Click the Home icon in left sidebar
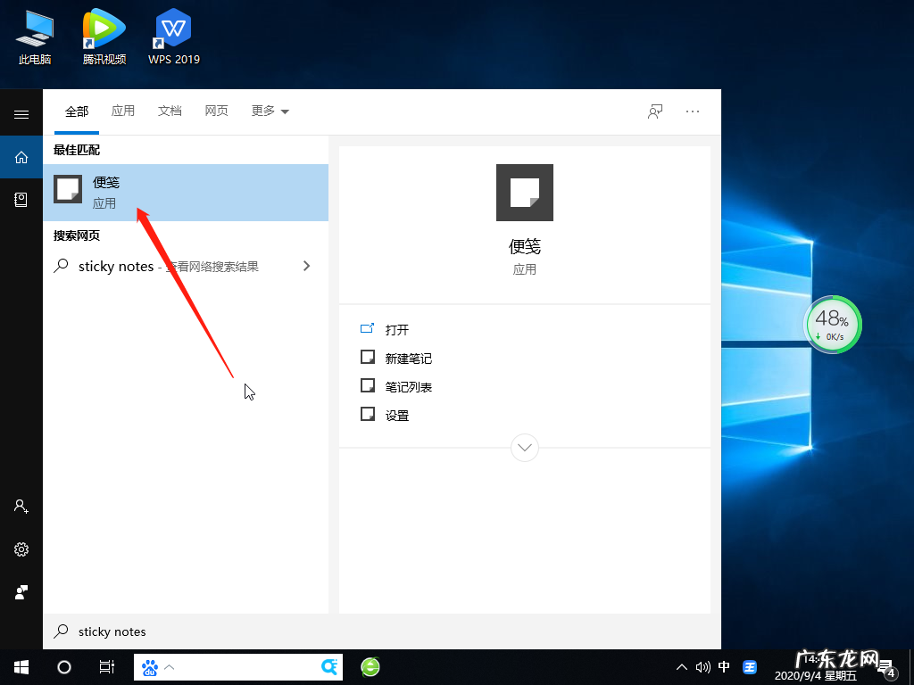Image resolution: width=914 pixels, height=685 pixels. pos(21,157)
